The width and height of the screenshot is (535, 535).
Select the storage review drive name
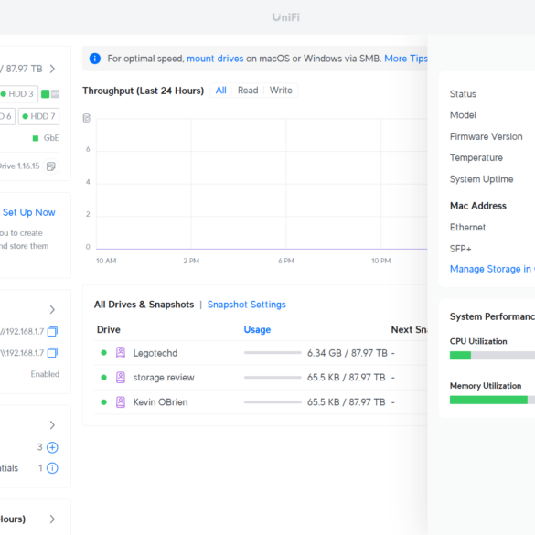pyautogui.click(x=164, y=378)
